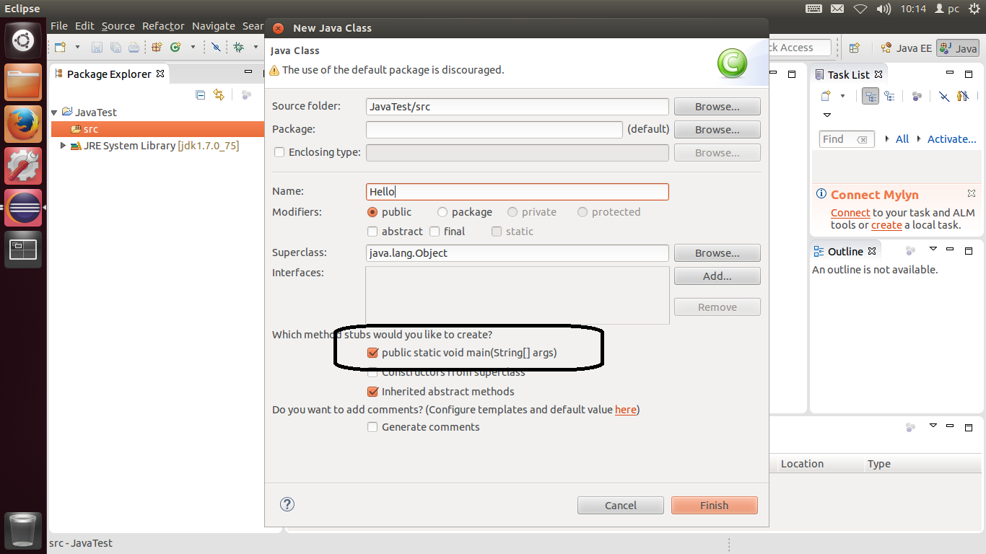Expand the JRE System Library node
The height and width of the screenshot is (554, 986).
tap(63, 146)
